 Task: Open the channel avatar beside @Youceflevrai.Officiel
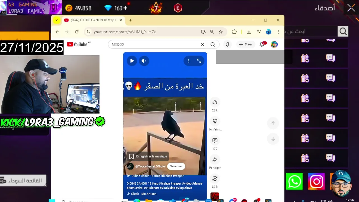pos(130,166)
